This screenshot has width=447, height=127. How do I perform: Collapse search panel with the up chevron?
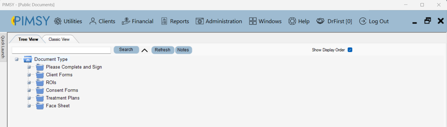click(x=145, y=50)
